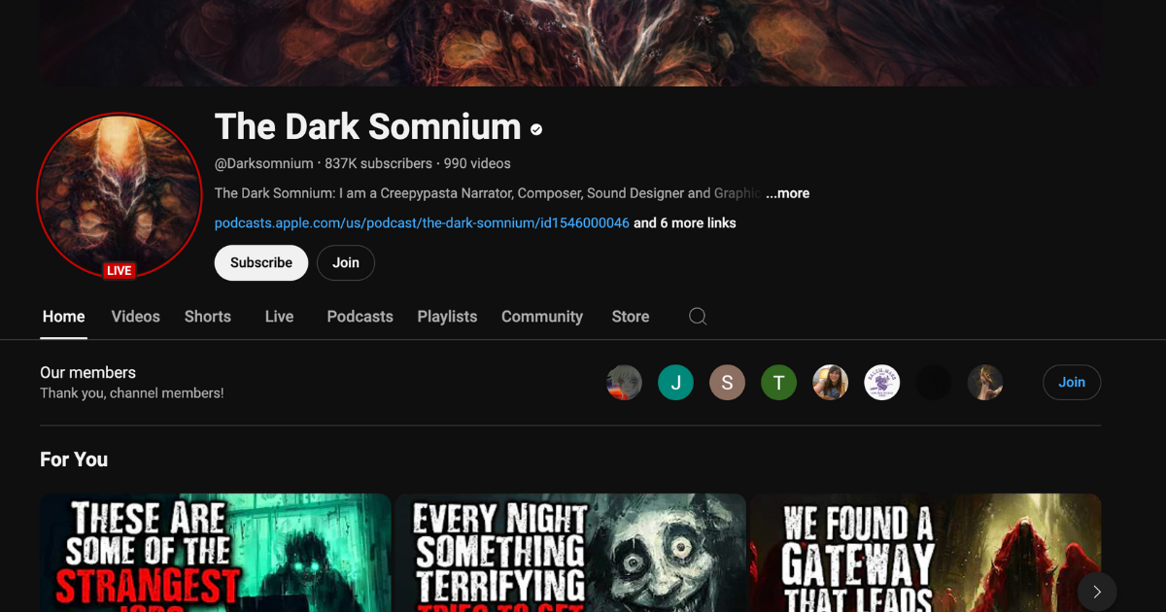Image resolution: width=1166 pixels, height=612 pixels.
Task: Click the green J member avatar
Action: pyautogui.click(x=675, y=382)
